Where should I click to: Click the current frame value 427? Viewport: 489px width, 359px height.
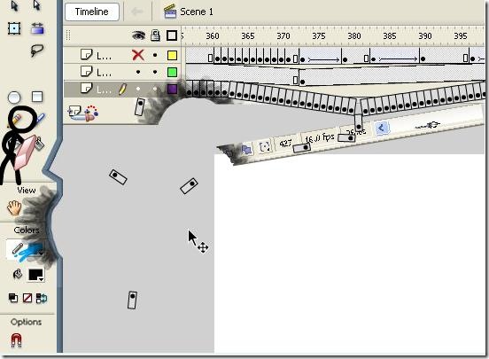285,143
